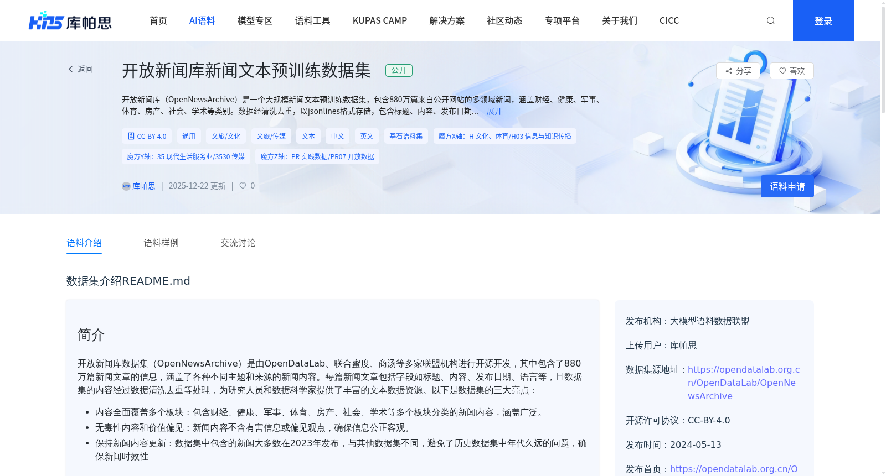Screen dimensions: 886x476
Task: Click the 发布时间：2024-05-13 text
Action: coord(673,445)
